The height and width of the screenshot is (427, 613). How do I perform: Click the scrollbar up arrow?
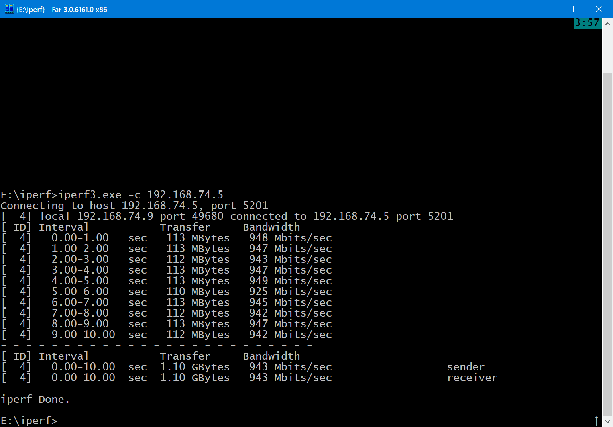pos(607,23)
